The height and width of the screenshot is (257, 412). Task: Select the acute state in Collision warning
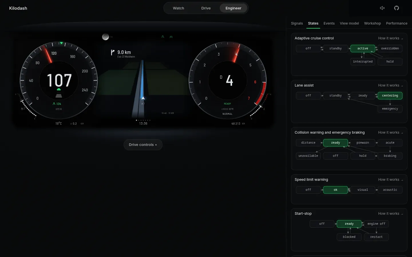point(390,143)
